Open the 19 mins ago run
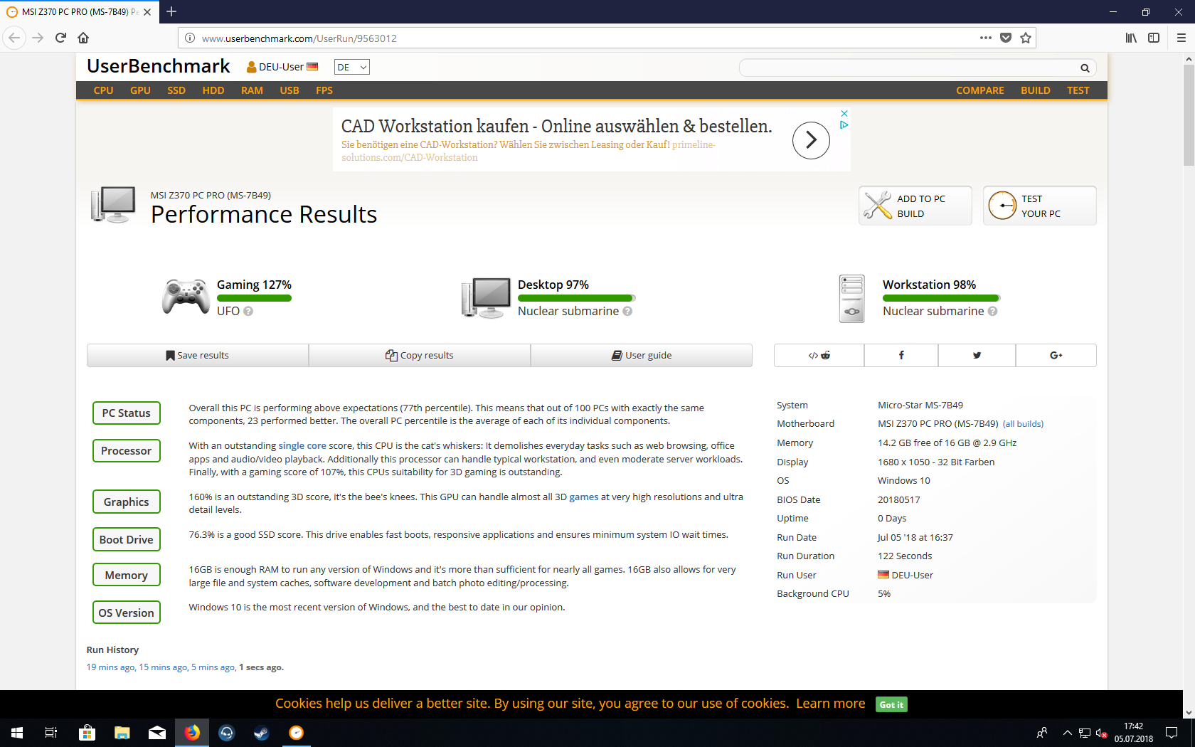Screen dimensions: 1195x747 pyautogui.click(x=110, y=667)
